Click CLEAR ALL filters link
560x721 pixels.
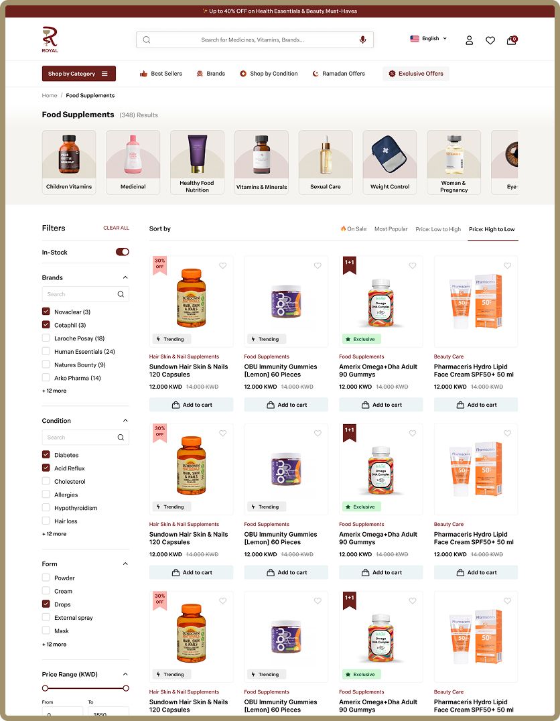coord(116,228)
